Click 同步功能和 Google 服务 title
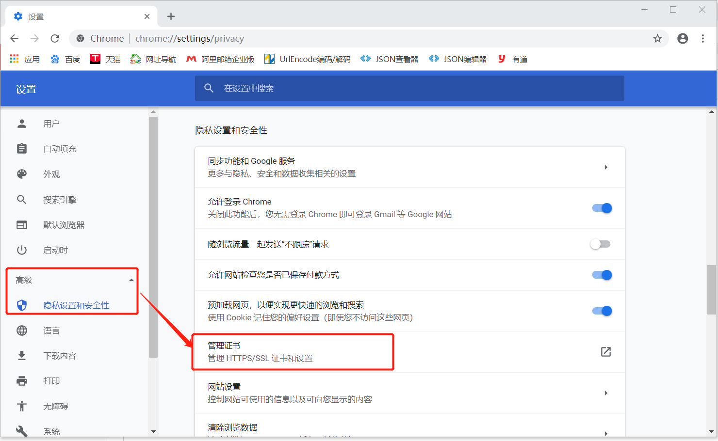Screen dimensions: 718x441 click(x=251, y=161)
